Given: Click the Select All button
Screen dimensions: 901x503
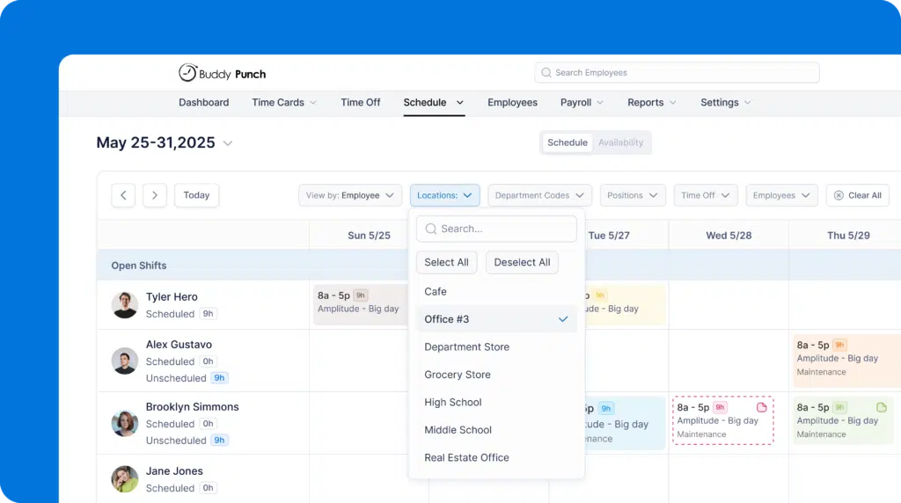Looking at the screenshot, I should (x=446, y=262).
